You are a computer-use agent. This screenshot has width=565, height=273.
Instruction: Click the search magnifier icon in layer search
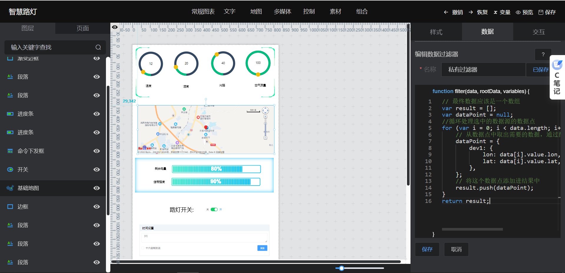pos(98,47)
